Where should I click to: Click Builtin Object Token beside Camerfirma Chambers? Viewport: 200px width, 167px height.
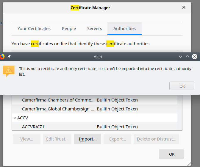[x=117, y=100]
